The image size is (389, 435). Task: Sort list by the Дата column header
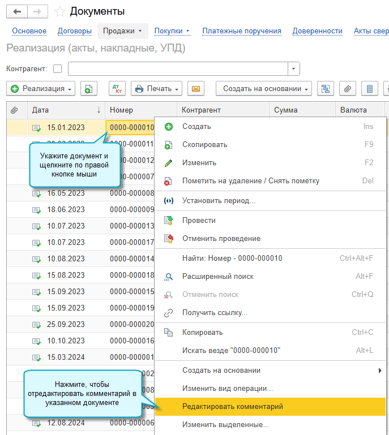65,110
